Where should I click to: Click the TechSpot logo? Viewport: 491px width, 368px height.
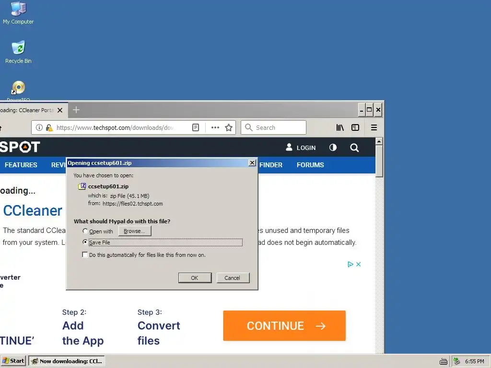(x=20, y=147)
